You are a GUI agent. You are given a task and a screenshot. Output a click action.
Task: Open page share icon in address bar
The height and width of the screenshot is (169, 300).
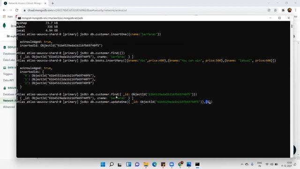[x=269, y=10]
